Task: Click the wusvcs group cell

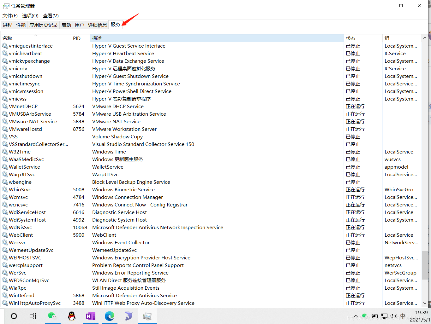Action: pos(392,159)
